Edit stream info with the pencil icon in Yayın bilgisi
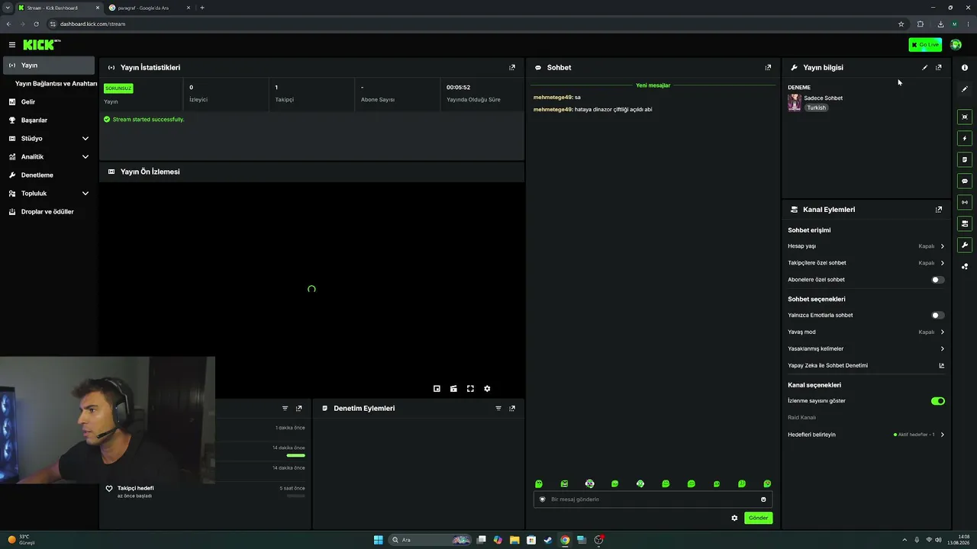Viewport: 977px width, 549px height. [924, 67]
